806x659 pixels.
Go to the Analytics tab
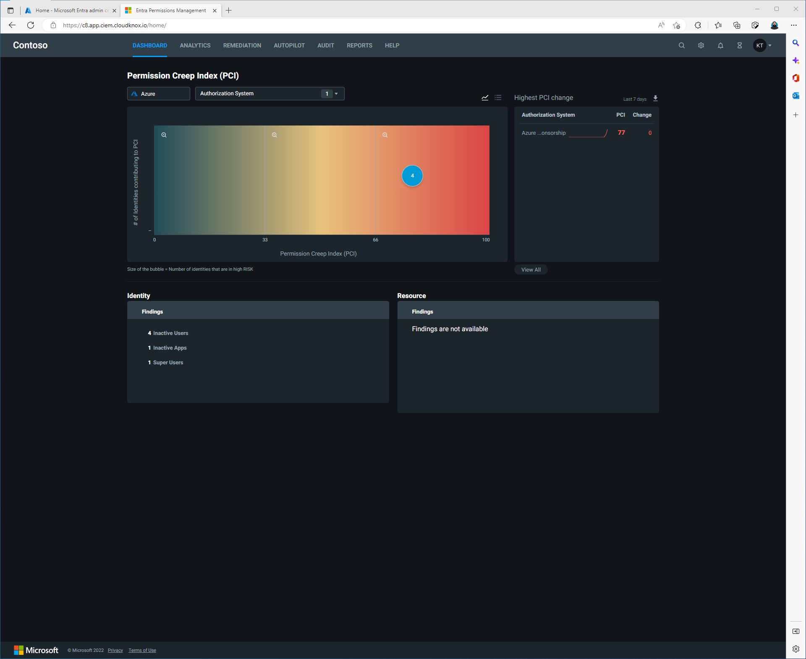[x=195, y=45]
